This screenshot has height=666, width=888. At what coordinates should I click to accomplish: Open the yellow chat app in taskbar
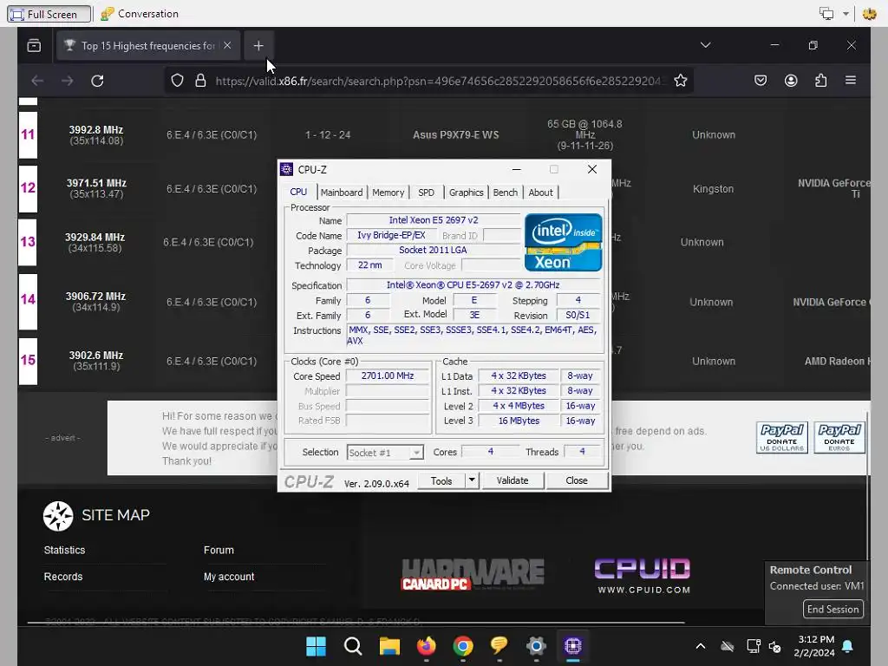[x=499, y=646]
